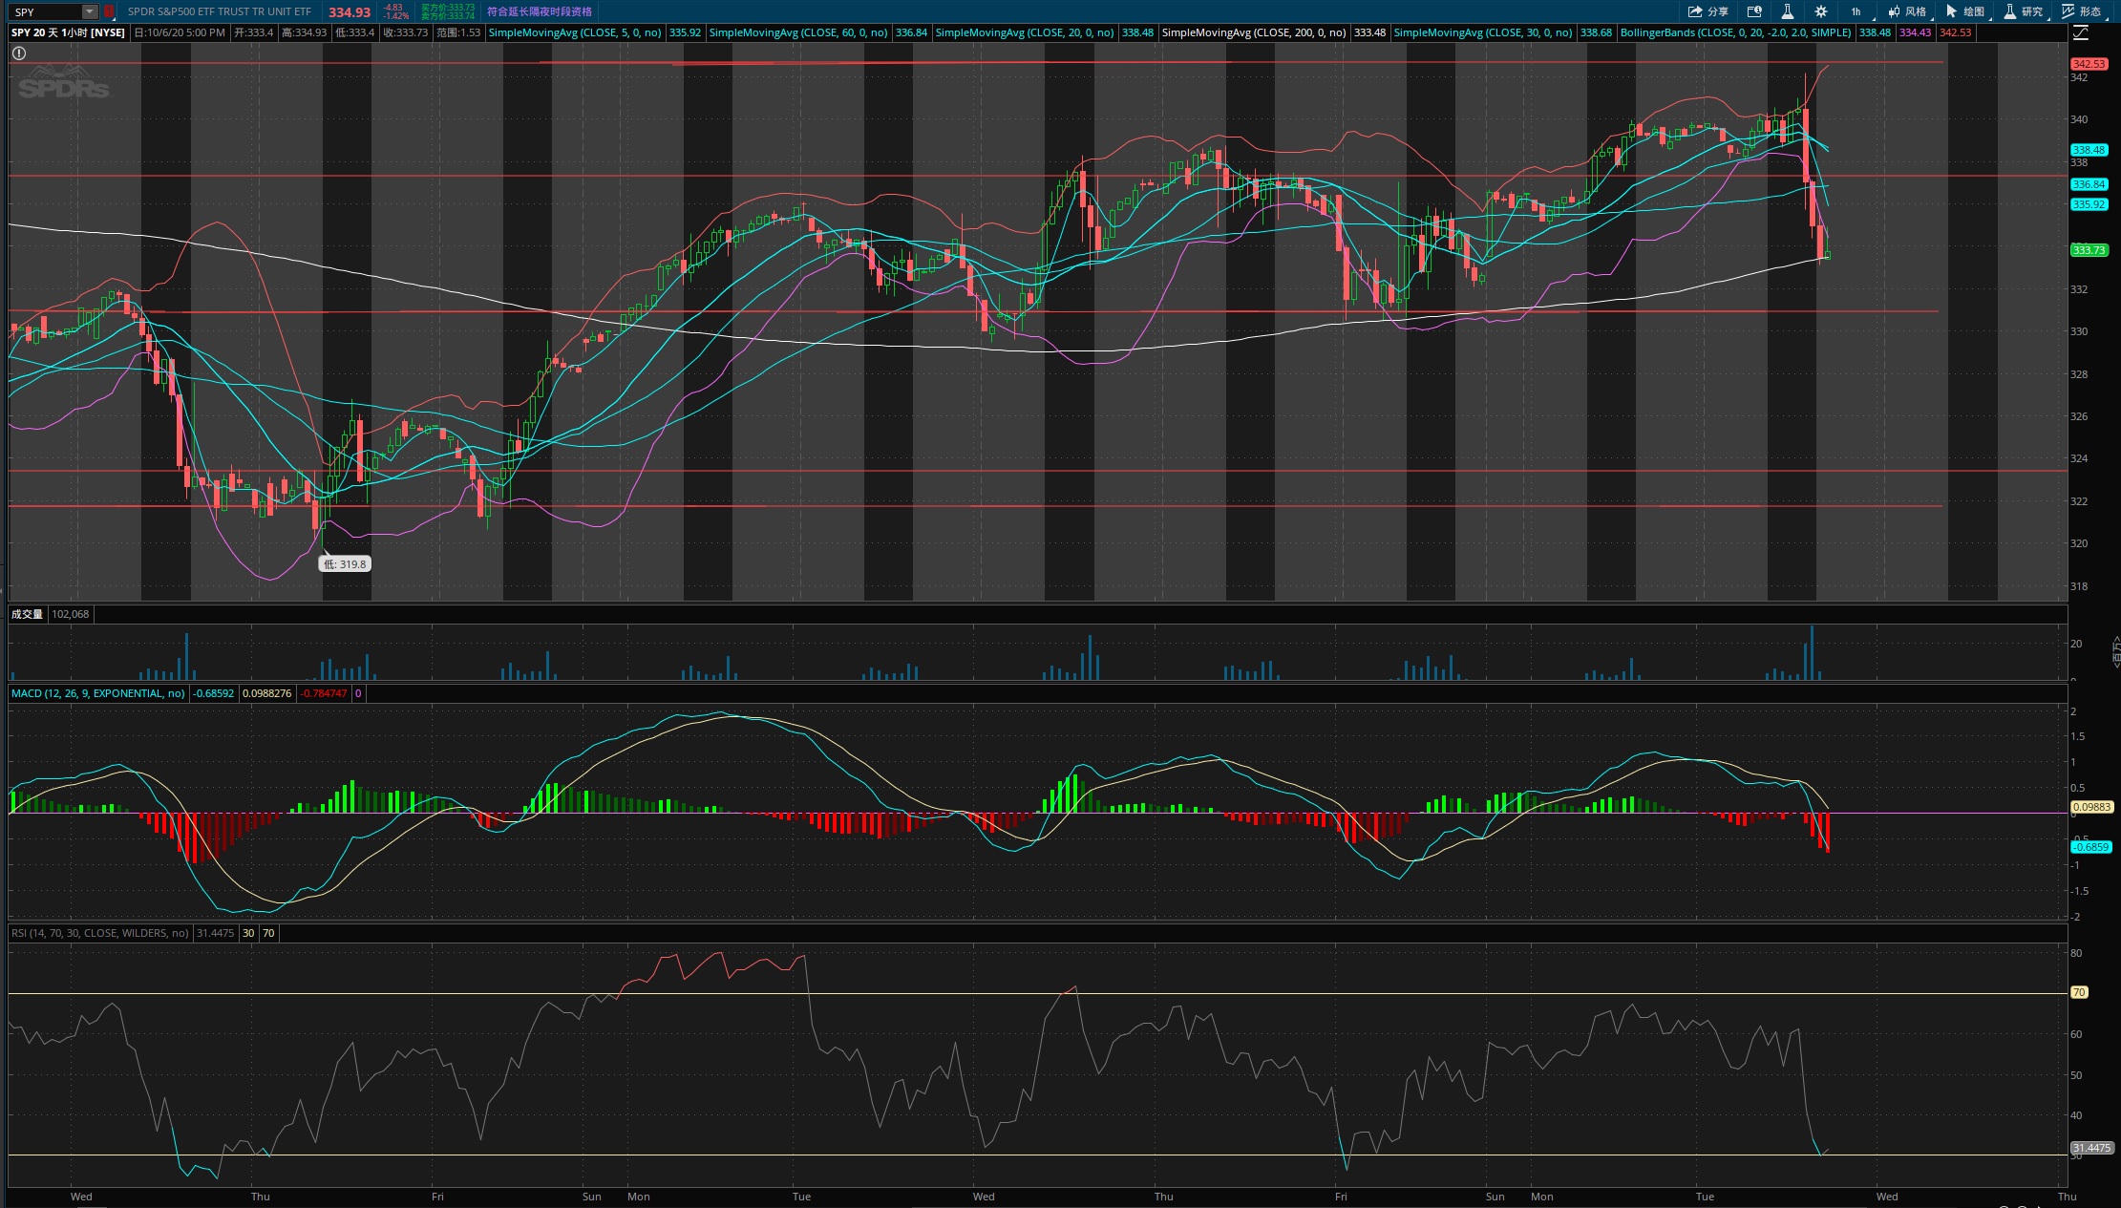Click the exclamation alert icon on chart
The image size is (2121, 1208).
[18, 53]
